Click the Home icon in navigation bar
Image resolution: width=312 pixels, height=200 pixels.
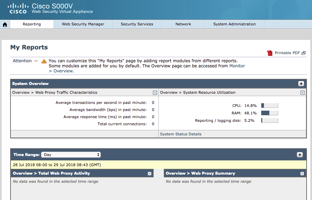5,24
